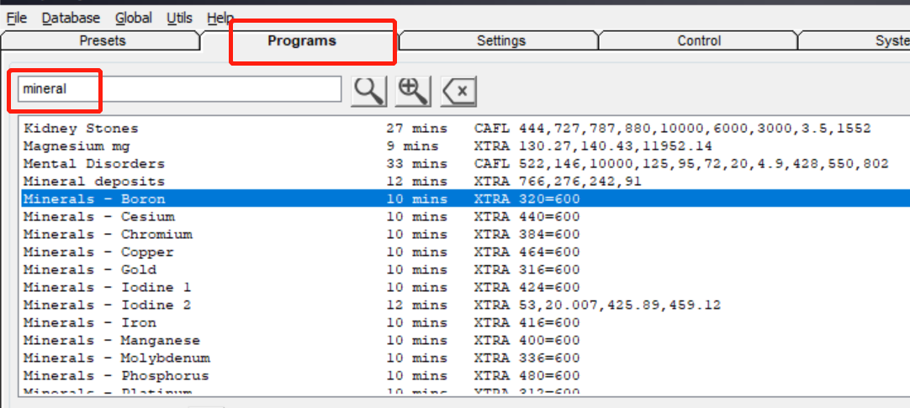Open the Help menu

pos(220,18)
